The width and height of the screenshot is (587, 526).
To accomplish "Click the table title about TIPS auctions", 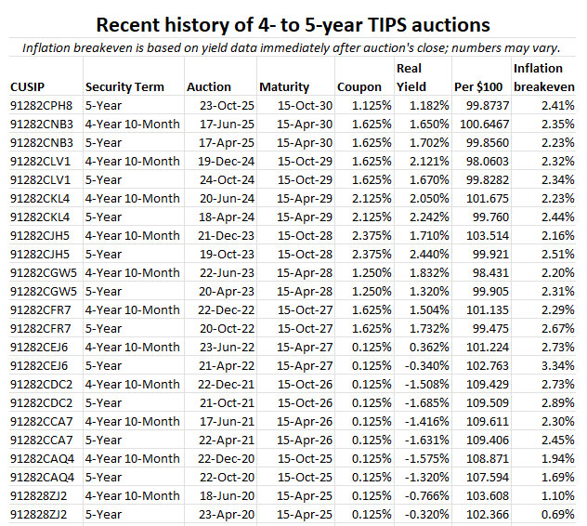I will point(293,24).
